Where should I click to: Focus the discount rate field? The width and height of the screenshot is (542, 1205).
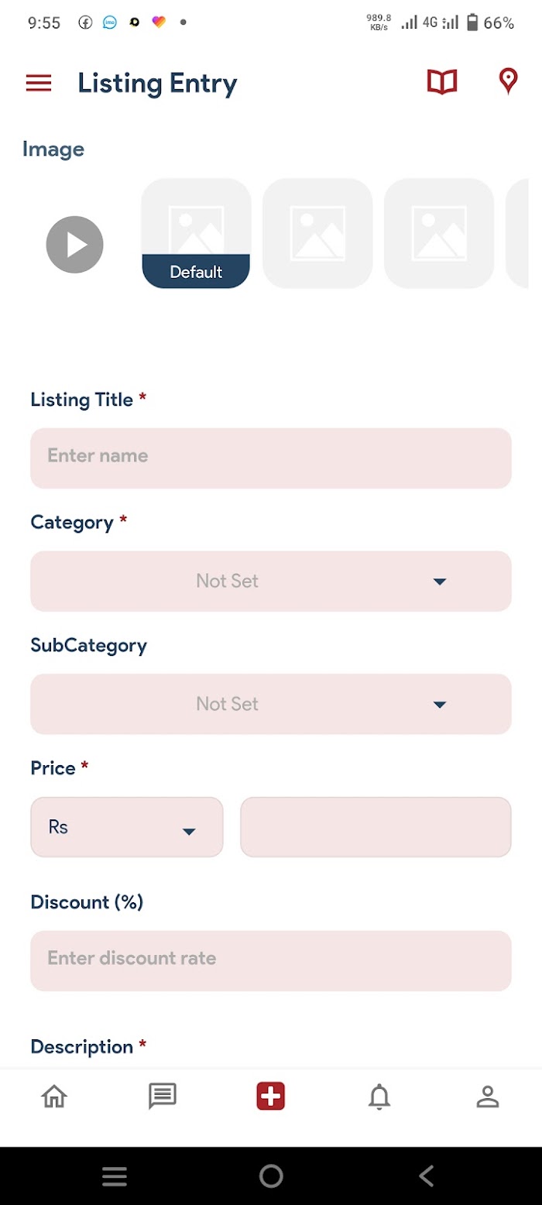(271, 961)
